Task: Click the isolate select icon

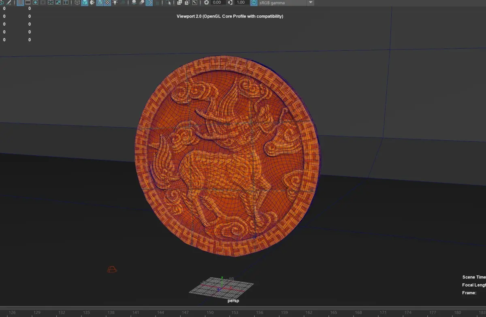Action: 168,2
